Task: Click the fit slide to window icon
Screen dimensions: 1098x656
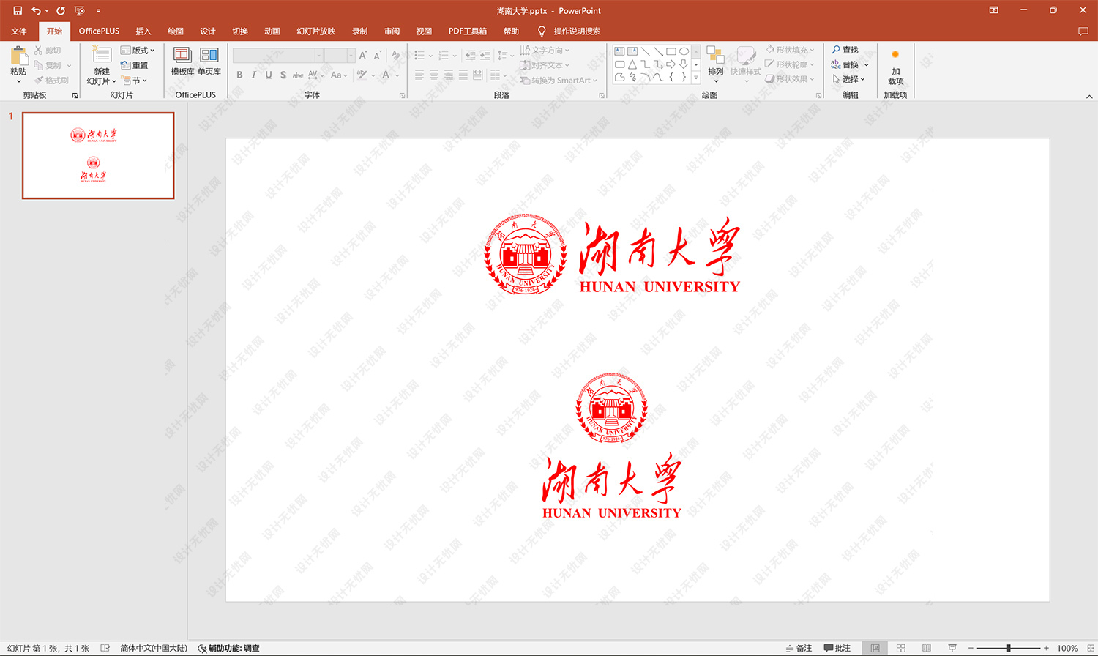Action: pyautogui.click(x=1091, y=648)
